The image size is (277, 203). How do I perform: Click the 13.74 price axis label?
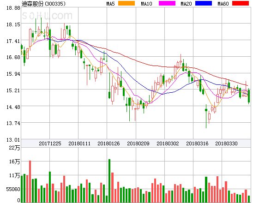click(x=13, y=123)
